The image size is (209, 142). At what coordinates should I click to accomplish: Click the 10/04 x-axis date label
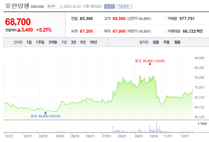[x=153, y=136]
